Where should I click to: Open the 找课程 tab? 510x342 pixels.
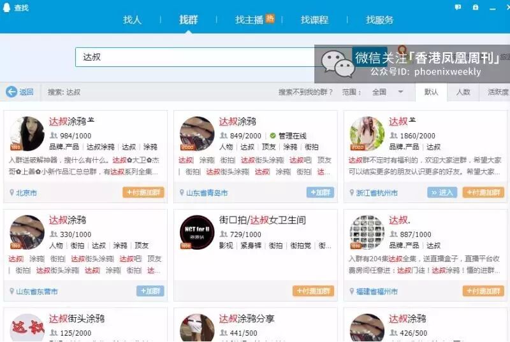pyautogui.click(x=314, y=20)
